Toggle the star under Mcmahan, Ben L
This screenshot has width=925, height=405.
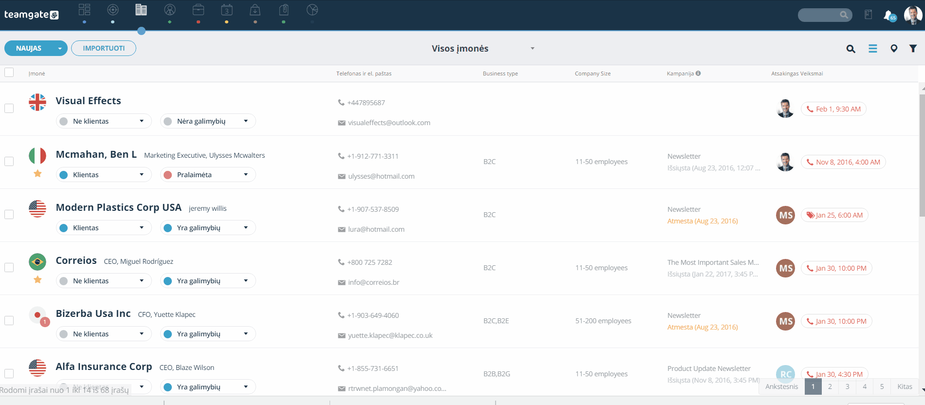37,174
